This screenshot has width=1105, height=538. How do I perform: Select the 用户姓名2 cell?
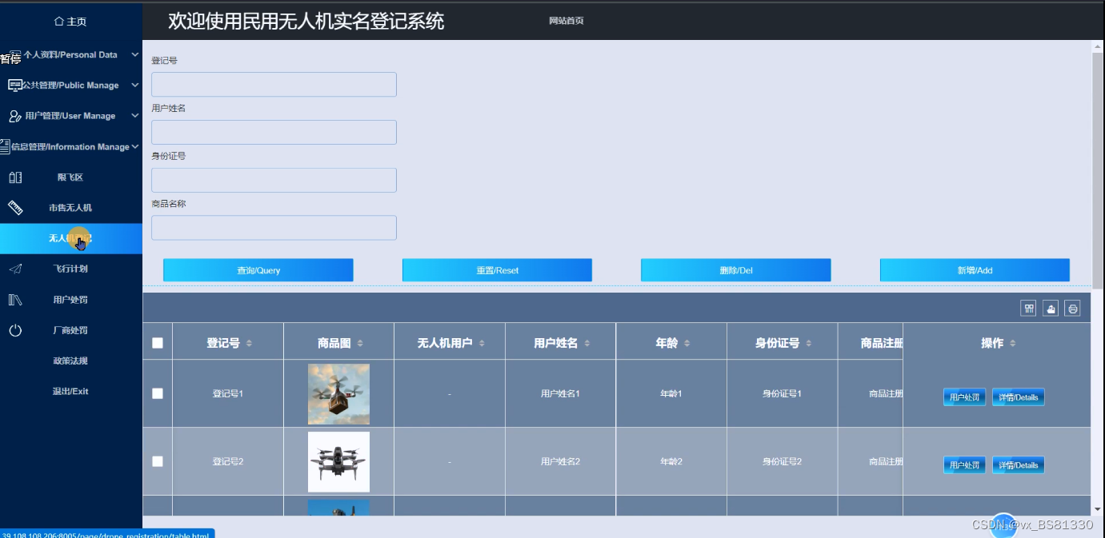[560, 461]
